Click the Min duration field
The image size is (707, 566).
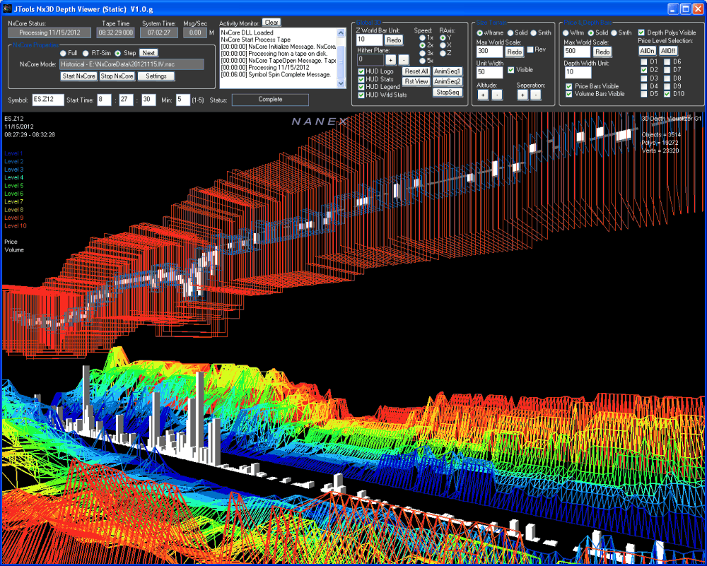[183, 100]
